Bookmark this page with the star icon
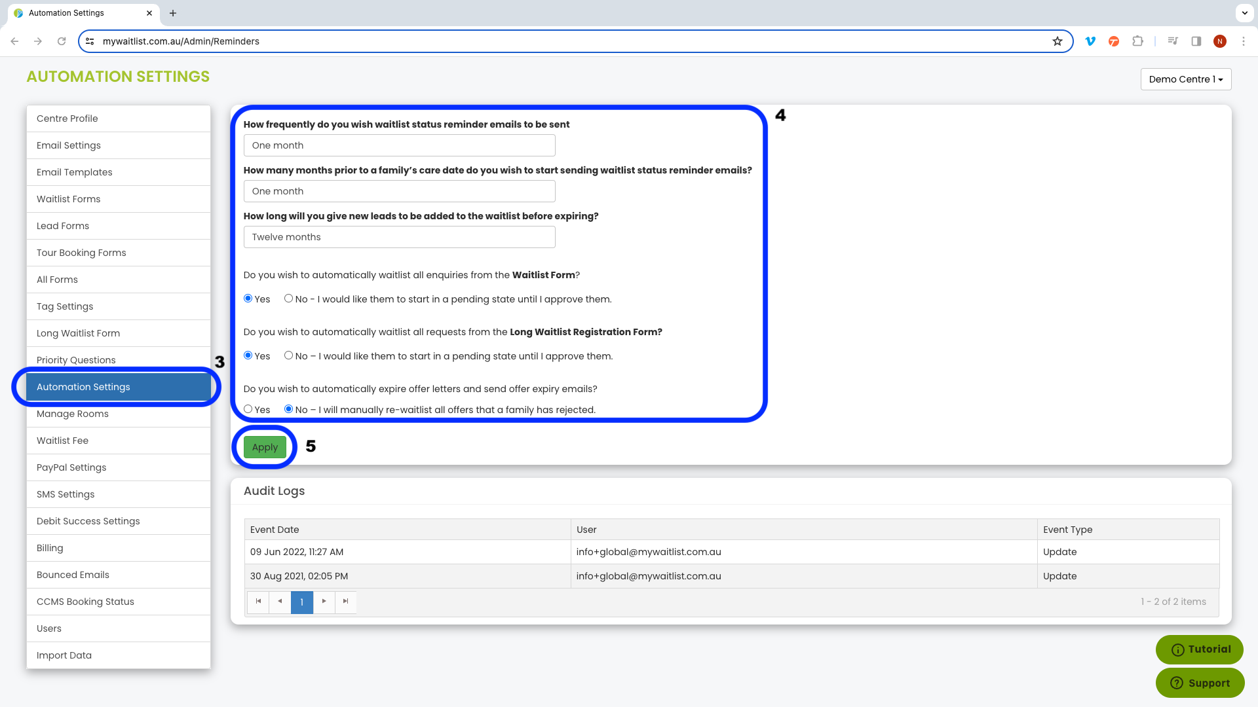 pyautogui.click(x=1058, y=41)
